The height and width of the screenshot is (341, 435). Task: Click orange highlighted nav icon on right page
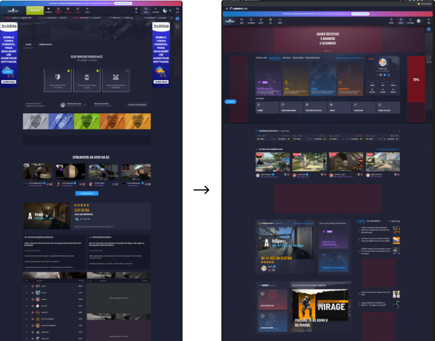click(270, 21)
